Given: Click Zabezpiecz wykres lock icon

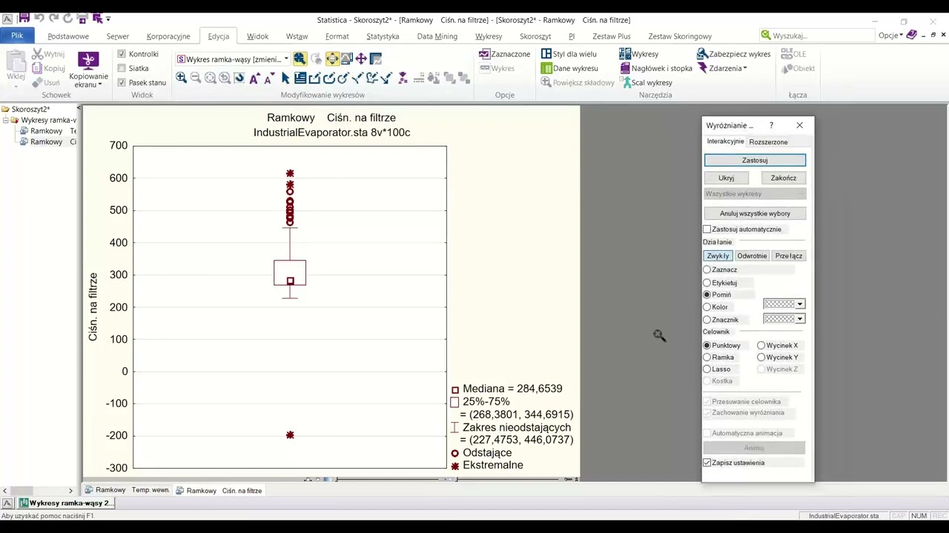Looking at the screenshot, I should point(702,54).
